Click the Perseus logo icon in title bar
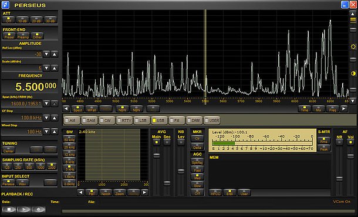358x217 pixels. click(x=5, y=5)
